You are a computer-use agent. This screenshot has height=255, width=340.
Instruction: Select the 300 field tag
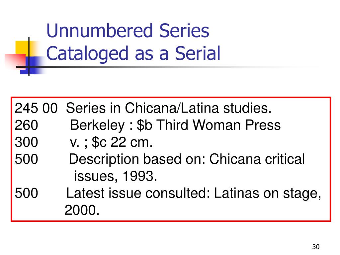27,142
